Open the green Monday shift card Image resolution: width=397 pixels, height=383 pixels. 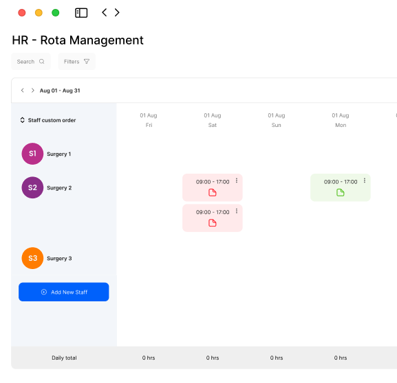pyautogui.click(x=341, y=187)
